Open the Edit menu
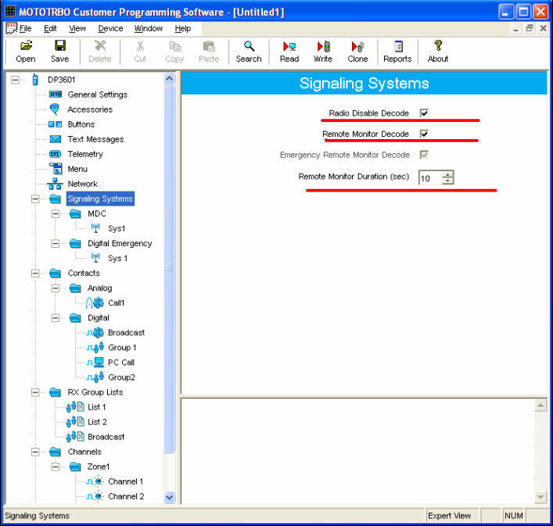The image size is (553, 526). pyautogui.click(x=50, y=29)
